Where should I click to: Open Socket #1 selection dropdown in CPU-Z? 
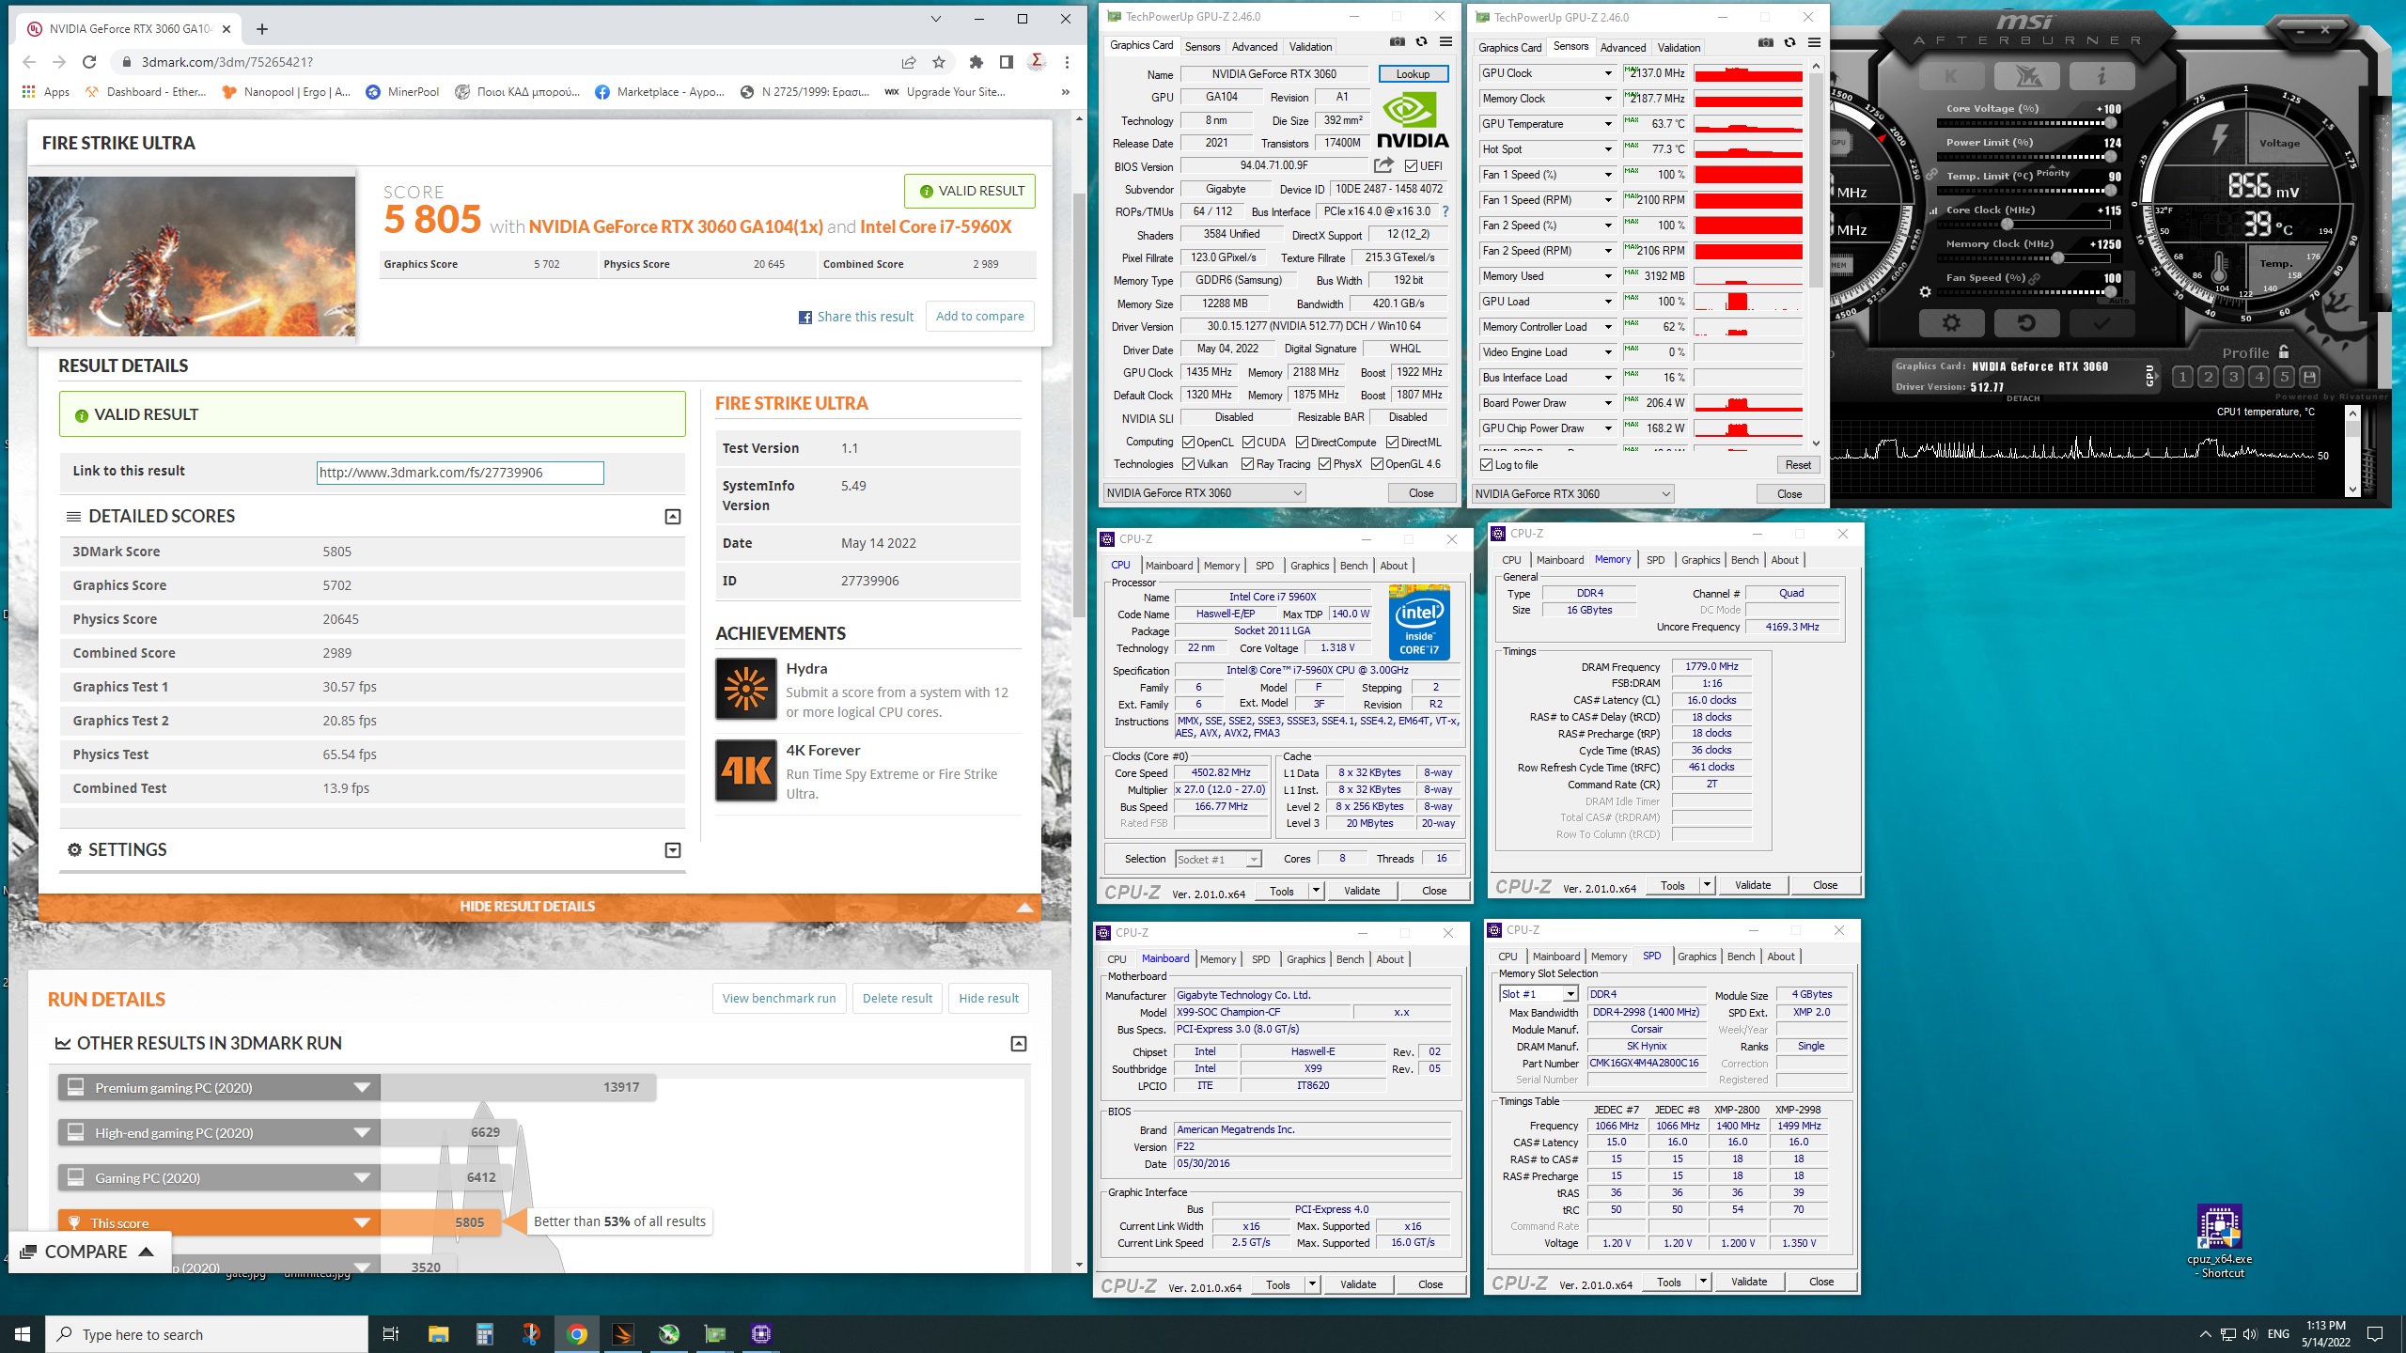pyautogui.click(x=1218, y=860)
